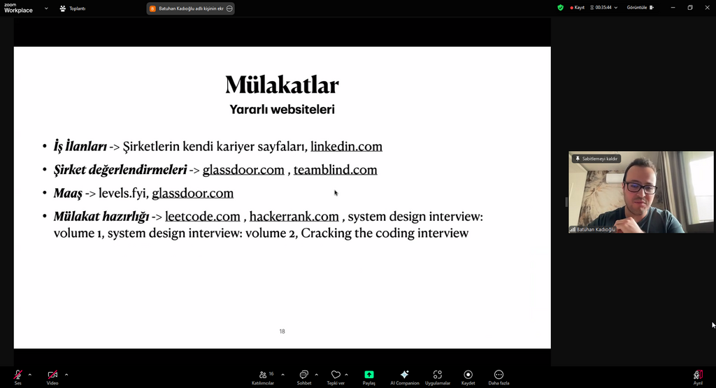This screenshot has width=716, height=388.
Task: Open Tepki ver reactions
Action: click(336, 377)
